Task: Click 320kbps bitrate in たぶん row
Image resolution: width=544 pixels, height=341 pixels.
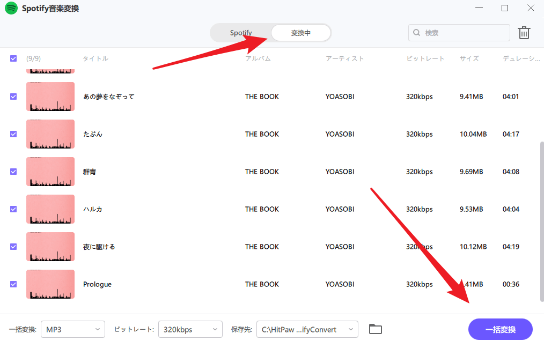Action: point(420,134)
